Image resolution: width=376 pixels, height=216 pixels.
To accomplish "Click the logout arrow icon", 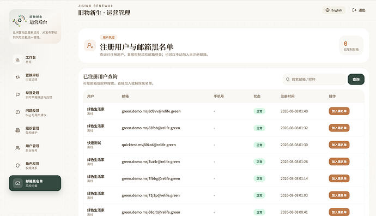I will click(x=354, y=10).
